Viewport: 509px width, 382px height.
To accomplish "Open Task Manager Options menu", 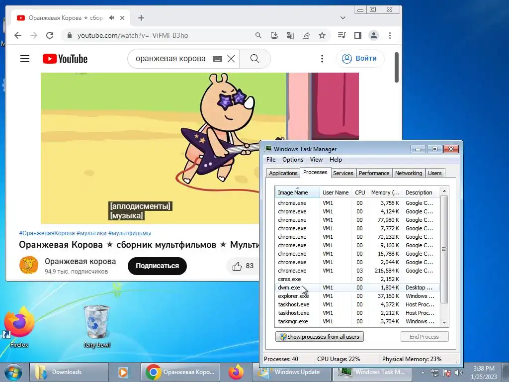I will (x=292, y=160).
